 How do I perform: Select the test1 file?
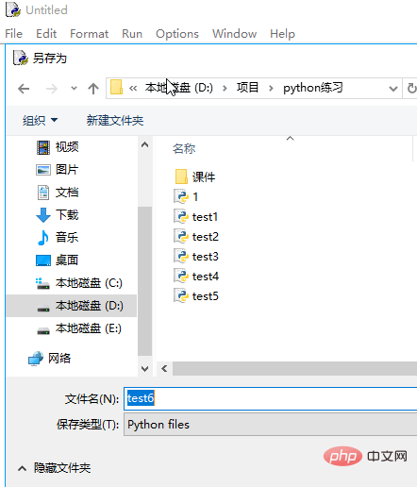click(x=205, y=216)
